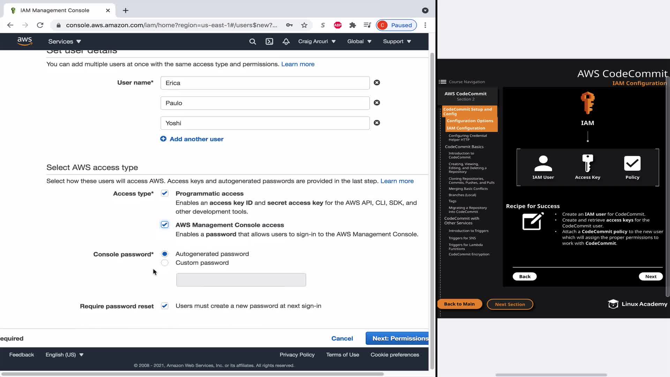The image size is (670, 377).
Task: Click the Next: Permissions button
Action: pyautogui.click(x=398, y=338)
